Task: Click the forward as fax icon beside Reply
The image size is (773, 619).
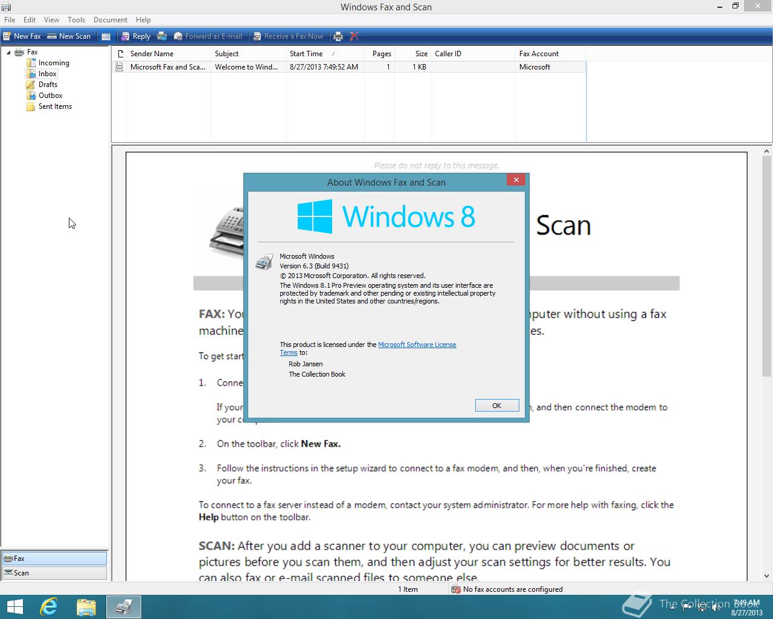Action: click(162, 36)
